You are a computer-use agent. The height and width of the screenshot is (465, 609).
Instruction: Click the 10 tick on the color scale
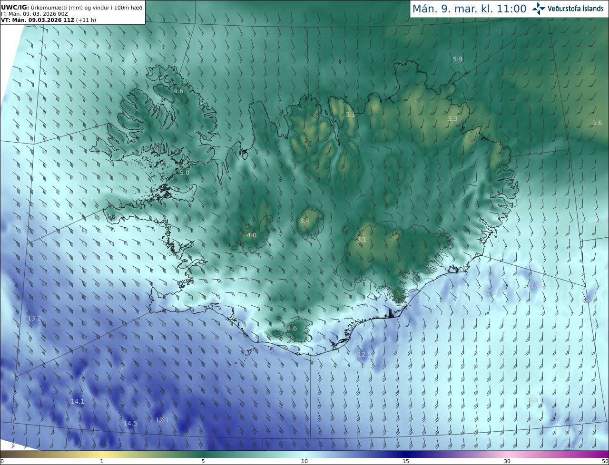coord(304,461)
